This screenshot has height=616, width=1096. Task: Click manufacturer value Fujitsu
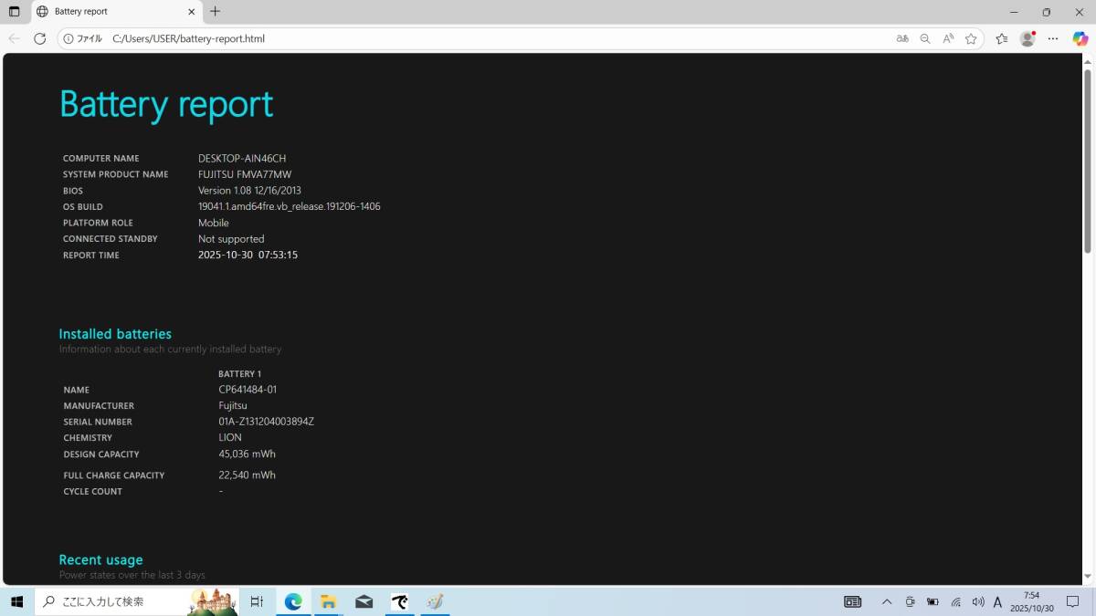(x=233, y=405)
